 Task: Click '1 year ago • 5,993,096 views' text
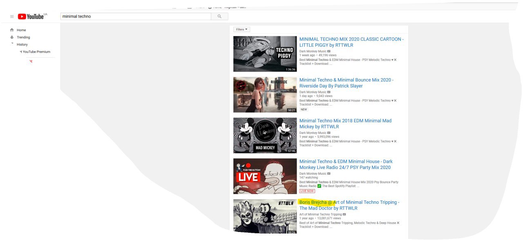(x=319, y=137)
